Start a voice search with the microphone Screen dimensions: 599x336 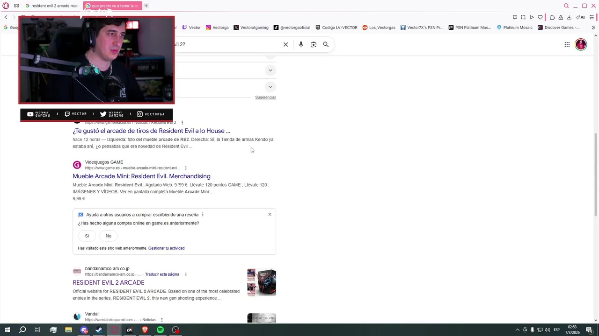tap(301, 44)
